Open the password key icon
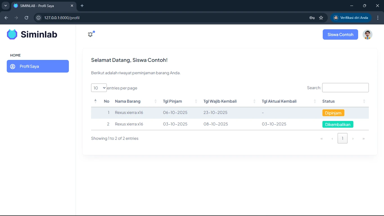Viewport: 384px width, 216px height. coord(312,18)
